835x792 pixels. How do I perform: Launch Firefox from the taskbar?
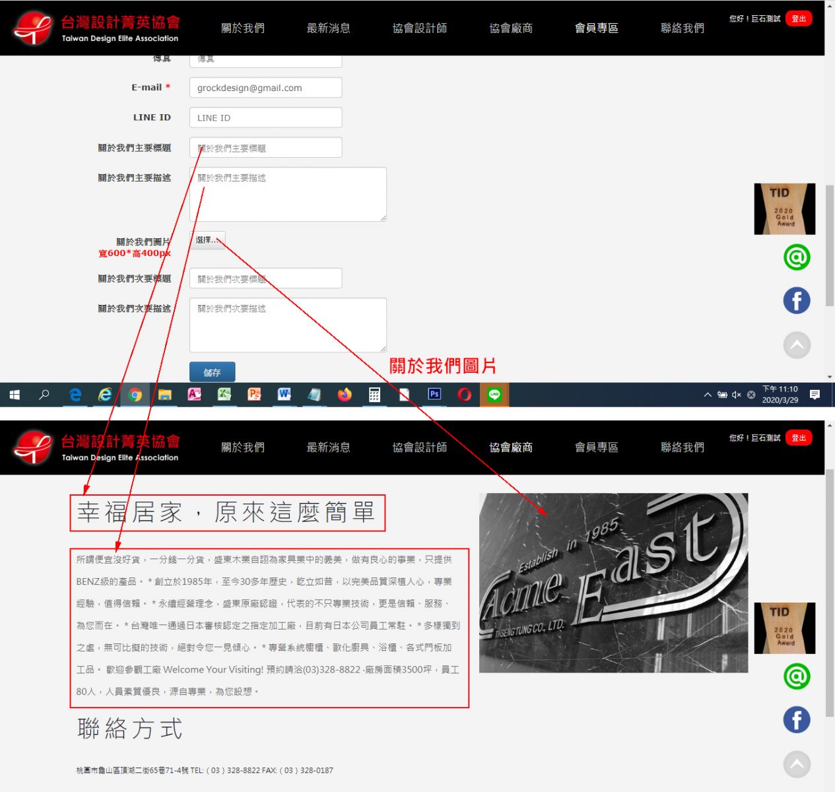pos(345,395)
